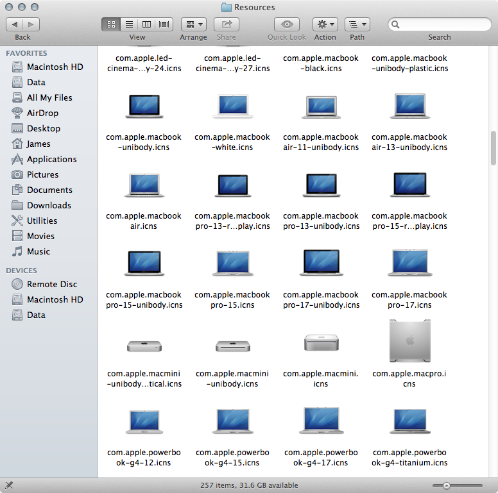Select com.apple.macmini.icns icon
Screen dimensions: 498x493
[321, 342]
